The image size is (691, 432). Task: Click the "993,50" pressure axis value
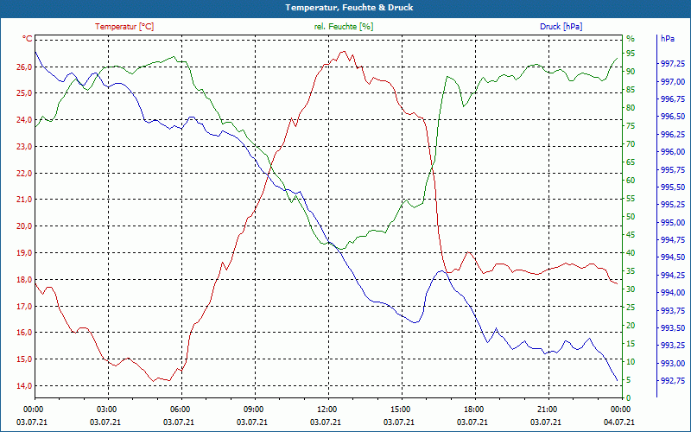coord(673,328)
